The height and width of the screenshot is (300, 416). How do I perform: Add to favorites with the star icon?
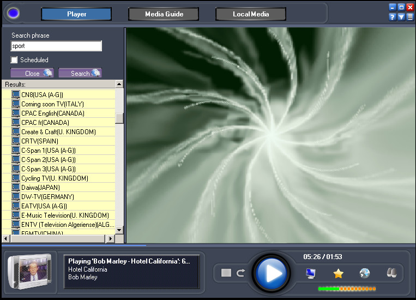pos(338,273)
